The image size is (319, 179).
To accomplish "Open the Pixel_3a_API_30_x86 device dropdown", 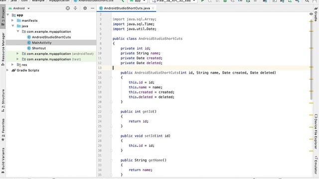I will tap(173, 1).
